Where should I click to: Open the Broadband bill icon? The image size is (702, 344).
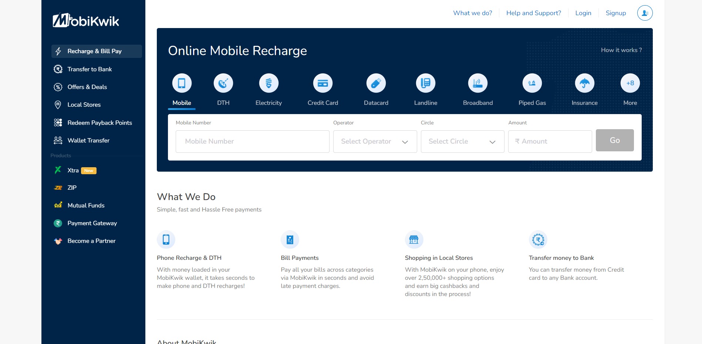tap(477, 83)
